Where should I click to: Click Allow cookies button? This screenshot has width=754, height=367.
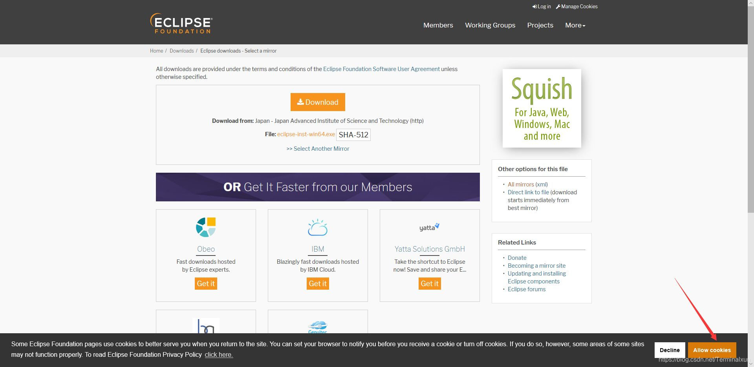click(x=712, y=350)
